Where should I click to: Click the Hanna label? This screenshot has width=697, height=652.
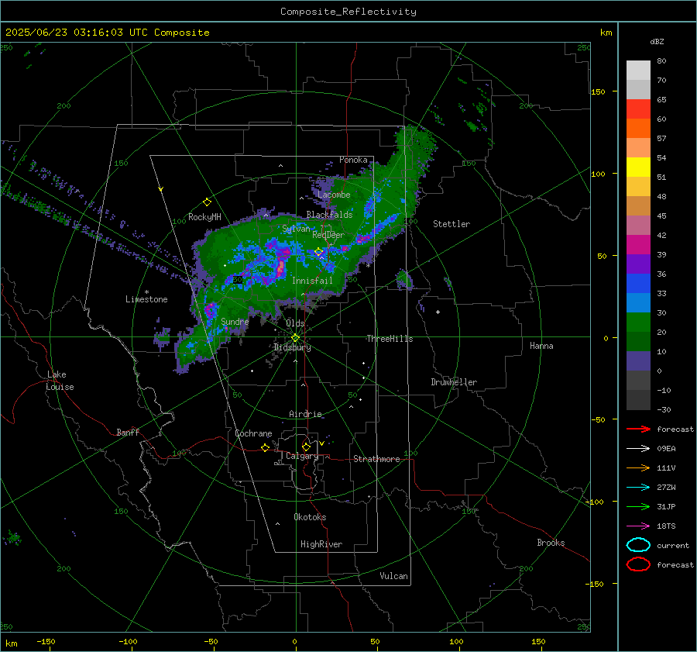541,346
